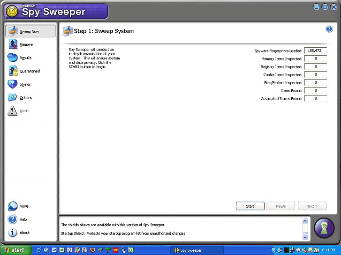
Task: Click the Spy Sweeper radar logo icon
Action: pyautogui.click(x=12, y=11)
